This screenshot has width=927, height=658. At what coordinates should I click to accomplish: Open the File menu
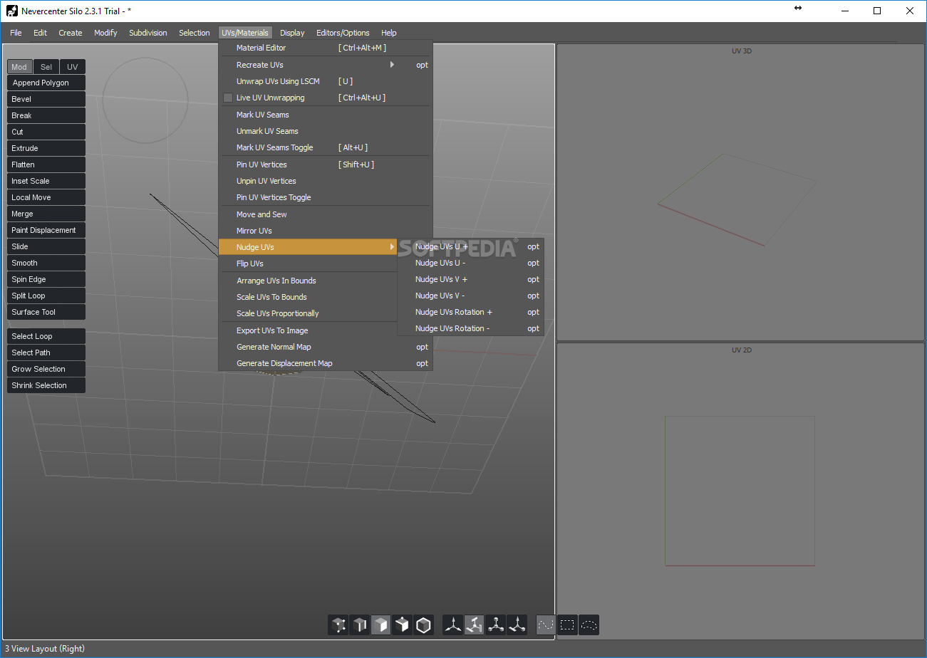16,33
